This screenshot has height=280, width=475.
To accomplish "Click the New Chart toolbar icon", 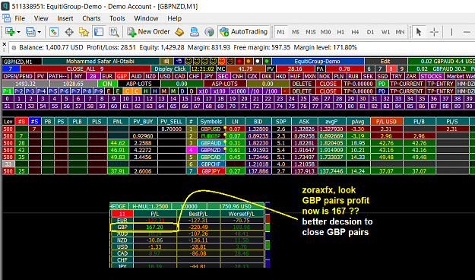I will tap(10, 32).
